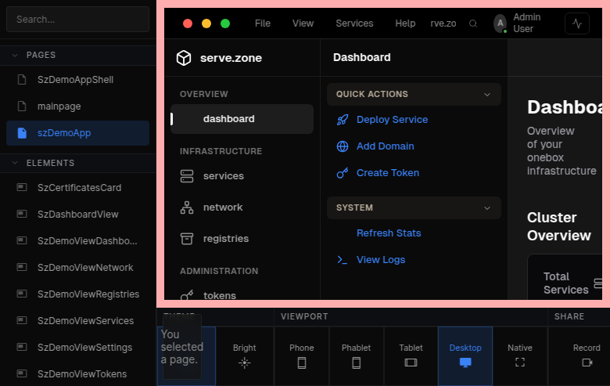Screen dimensions: 610x386
Task: Click the rocket icon for Deploy Service
Action: click(x=343, y=120)
